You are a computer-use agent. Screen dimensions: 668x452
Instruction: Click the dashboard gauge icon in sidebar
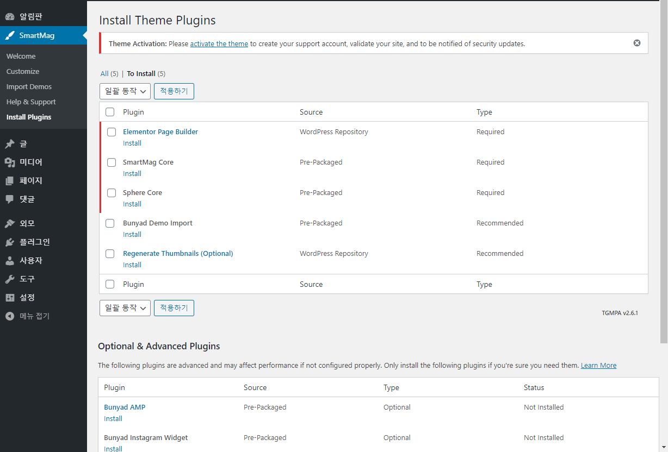[x=10, y=17]
